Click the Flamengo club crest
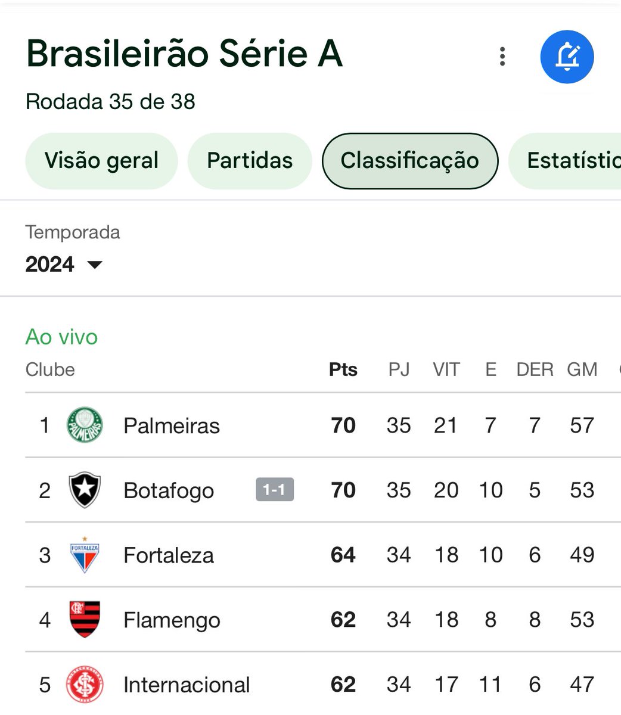 point(85,620)
